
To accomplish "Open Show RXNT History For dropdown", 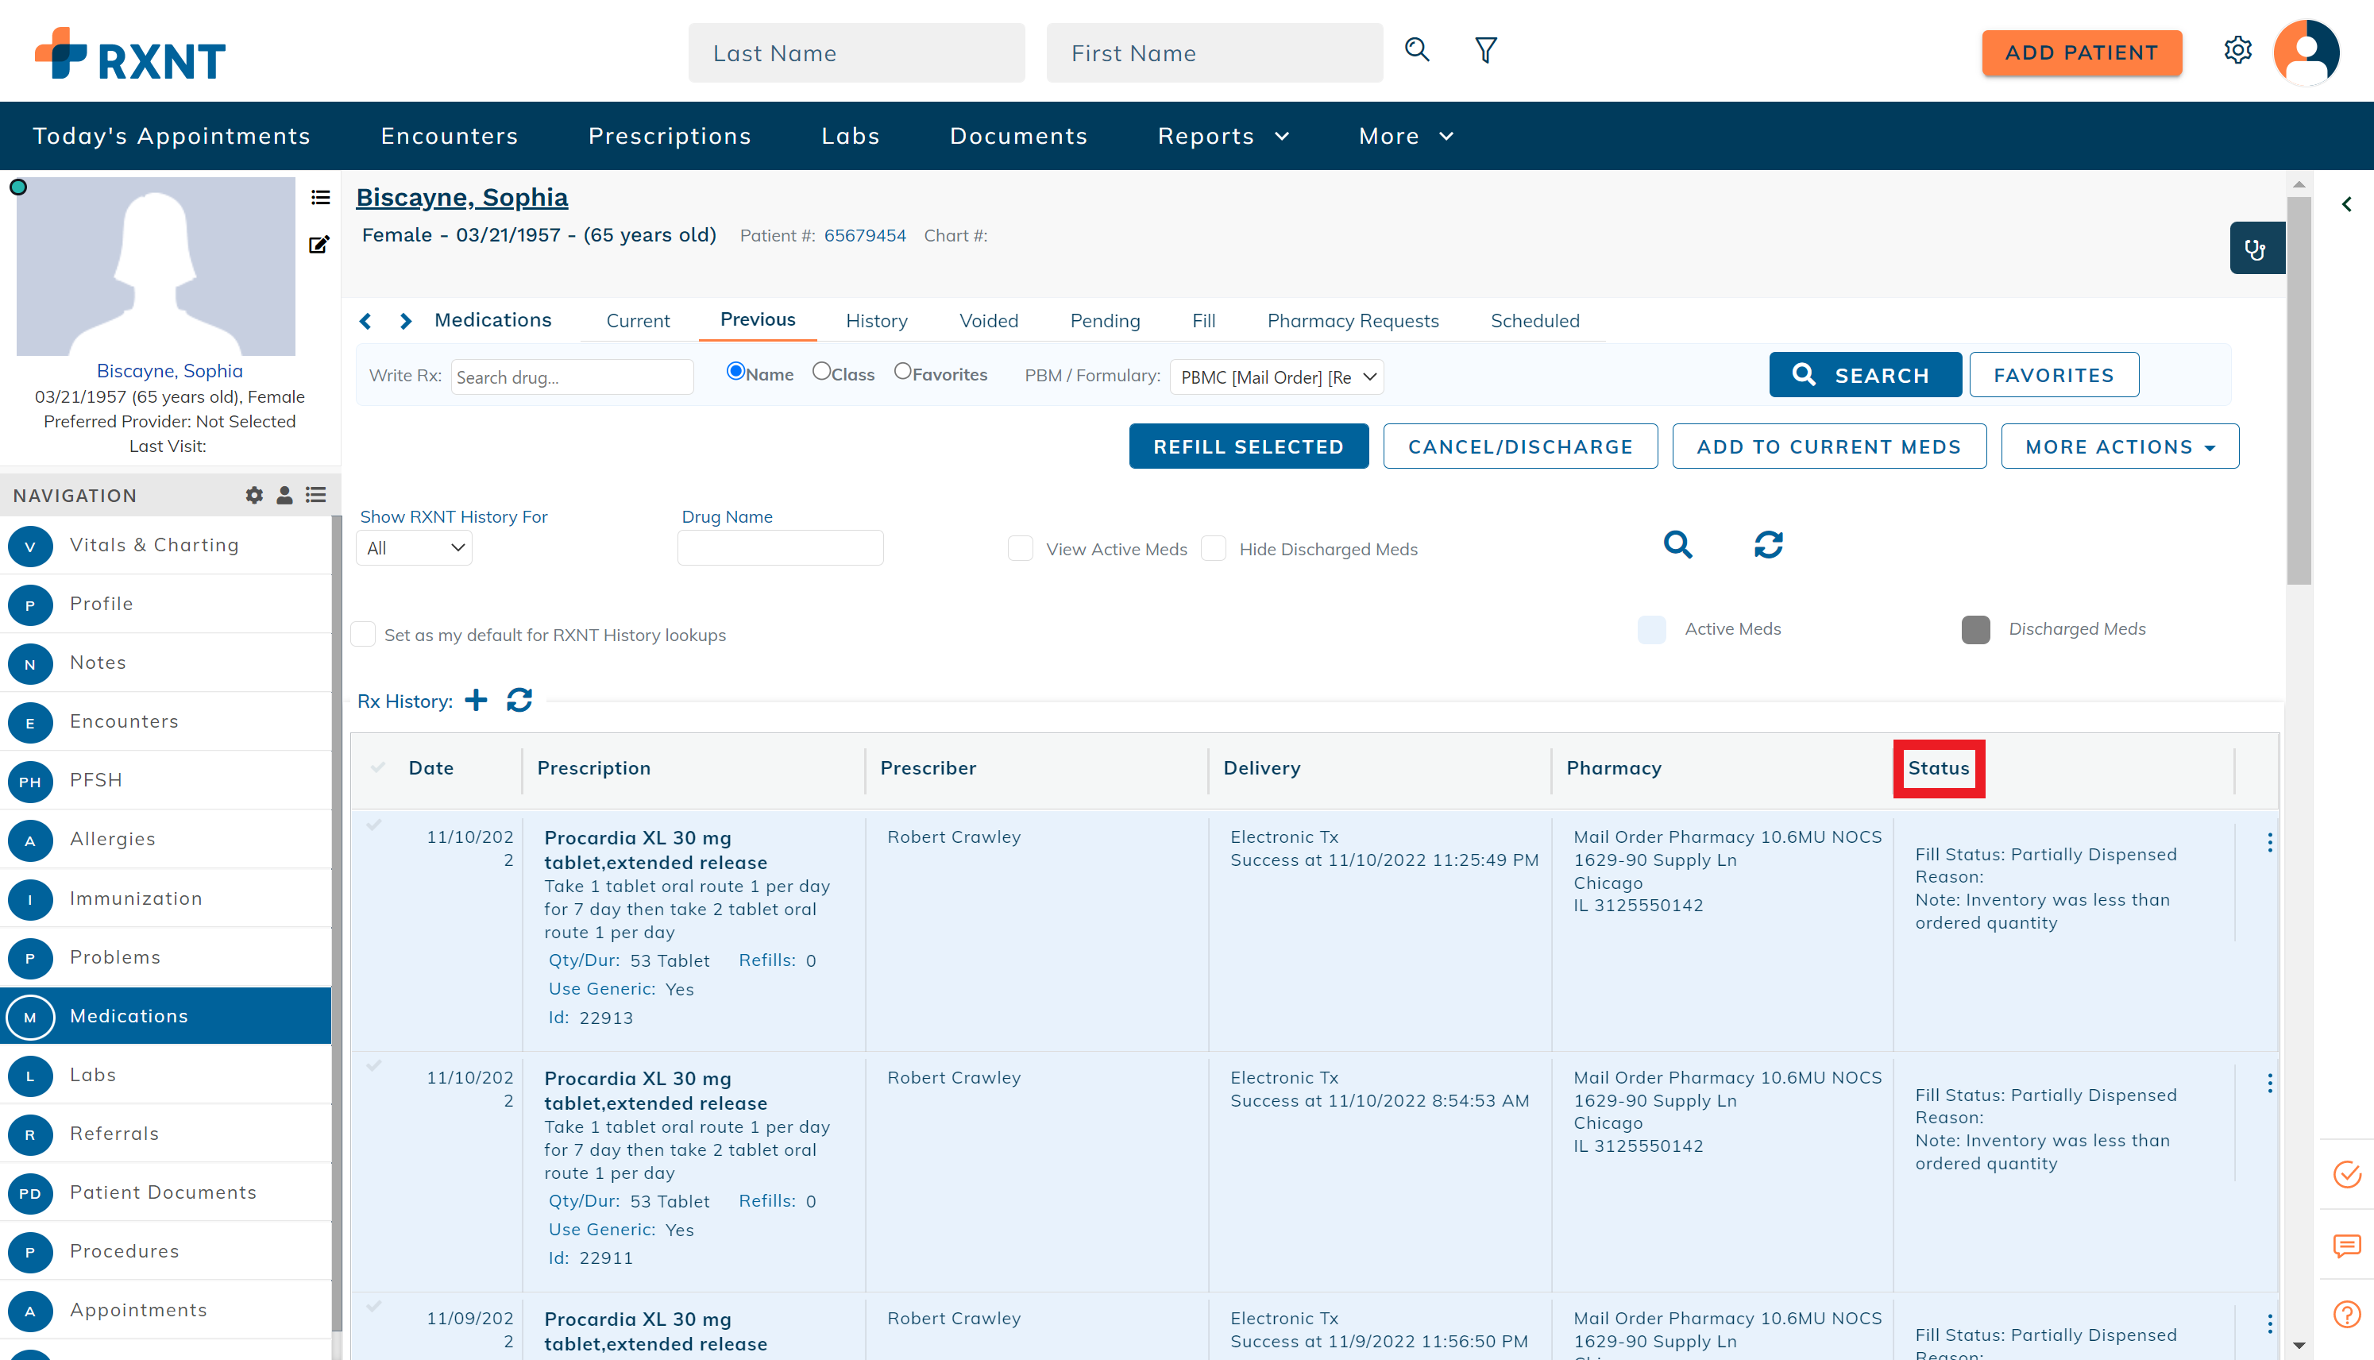I will coord(414,548).
